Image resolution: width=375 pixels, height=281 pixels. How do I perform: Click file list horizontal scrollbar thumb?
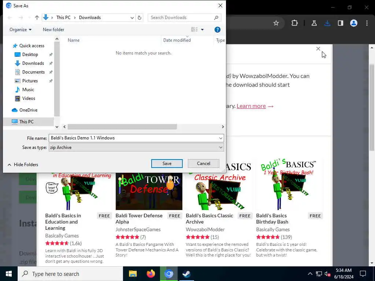tap(122, 127)
